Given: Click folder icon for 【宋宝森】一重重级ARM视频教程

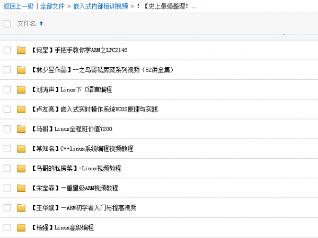Looking at the screenshot, I should tap(21, 188).
